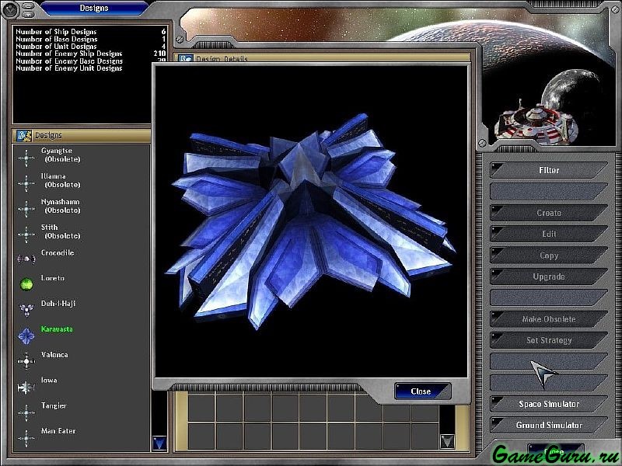Select the Ilamna (Obsolete) design name
This screenshot has width=622, height=466.
pos(61,180)
